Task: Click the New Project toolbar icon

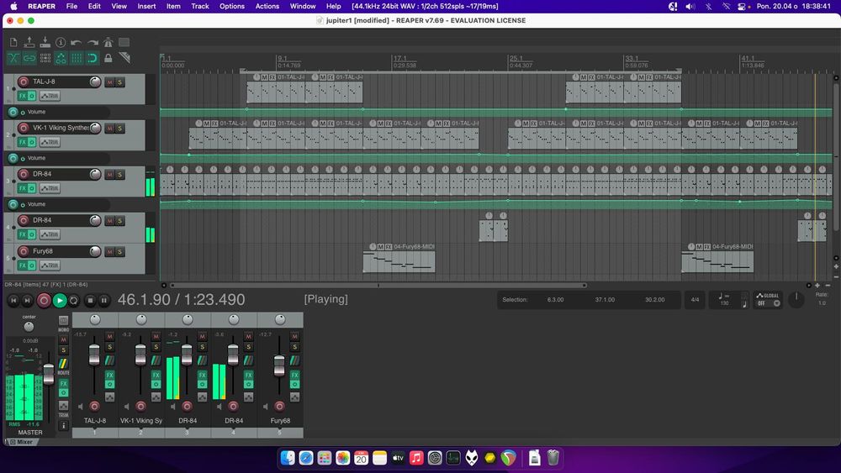Action: 13,42
